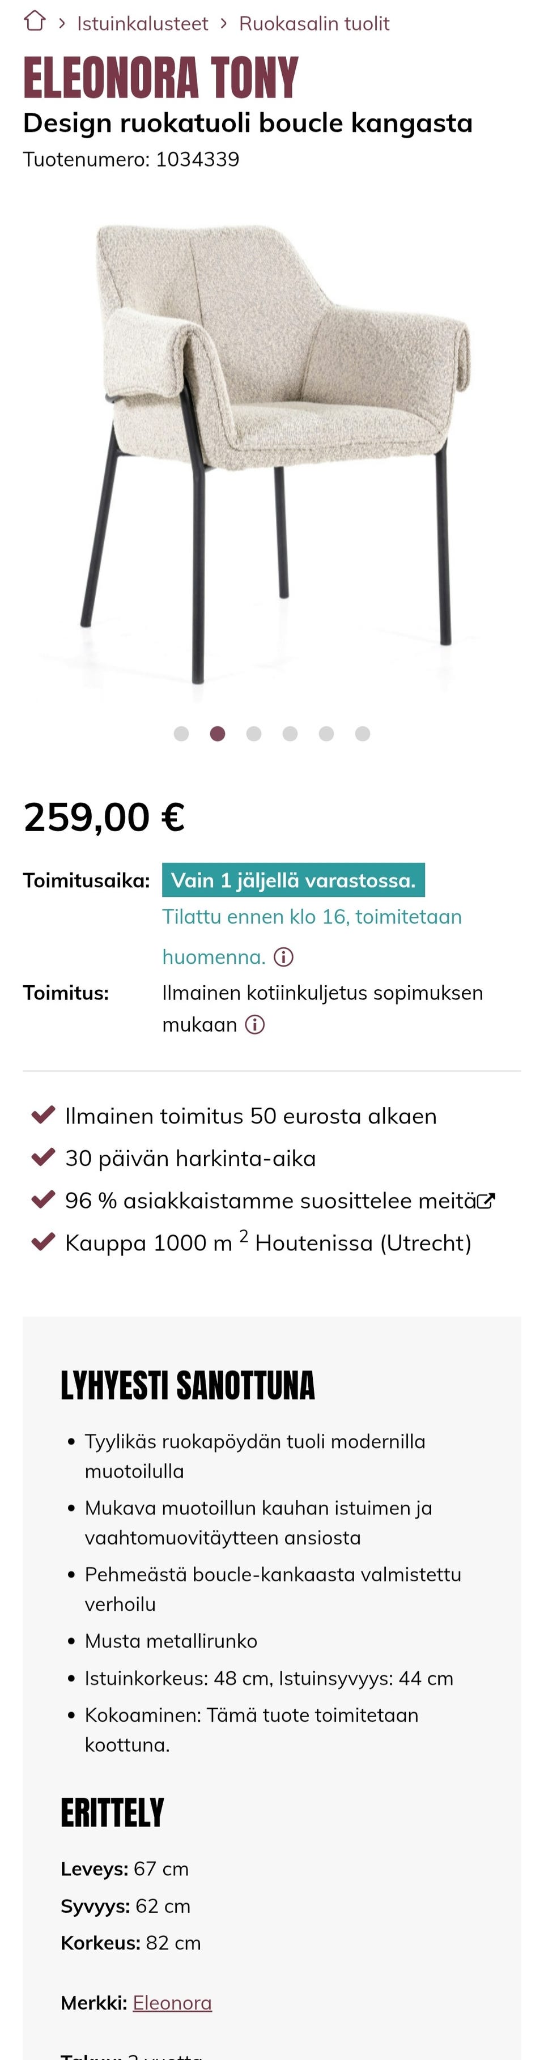This screenshot has width=544, height=2060.
Task: Click the third dot in the image carousel
Action: point(254,733)
